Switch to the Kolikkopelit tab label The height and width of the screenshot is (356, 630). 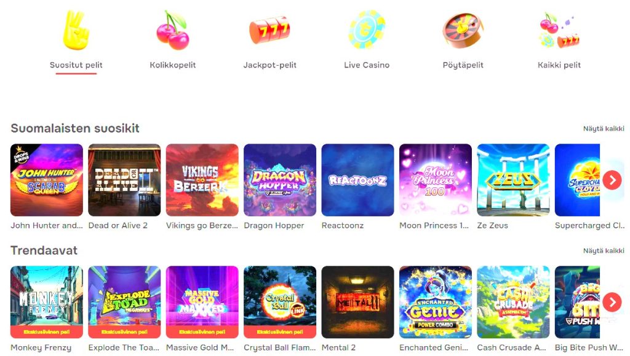coord(173,65)
